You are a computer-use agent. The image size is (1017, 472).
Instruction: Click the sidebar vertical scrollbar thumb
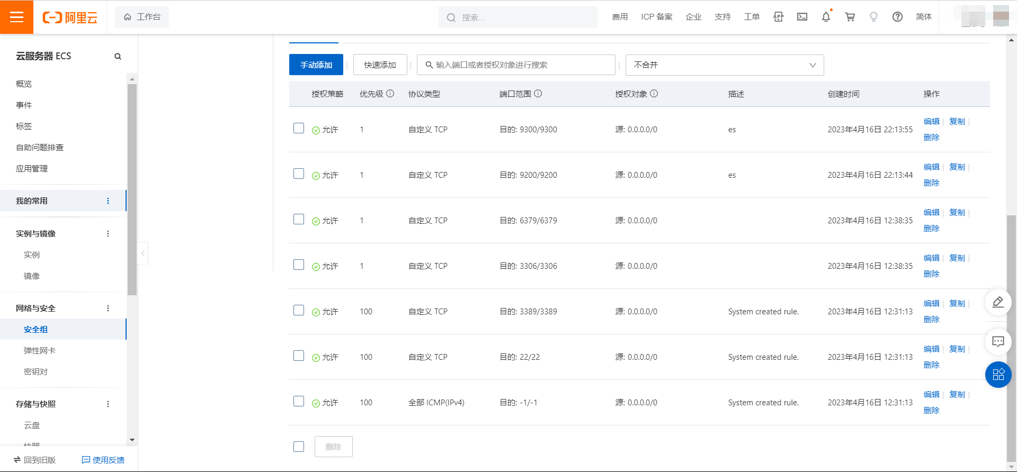(132, 189)
